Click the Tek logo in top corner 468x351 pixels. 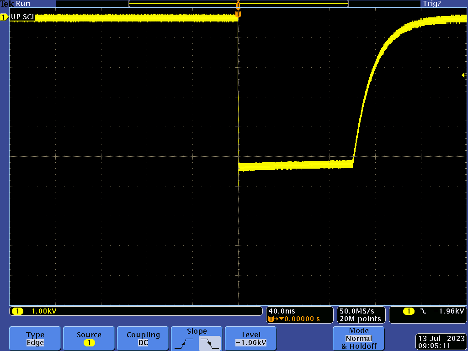[x=7, y=4]
